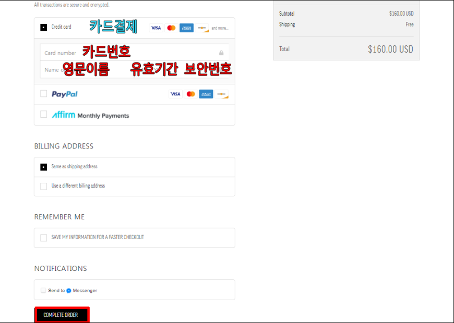Click 'and more...' card types text
Screen dimensions: 454x323
tap(220, 28)
